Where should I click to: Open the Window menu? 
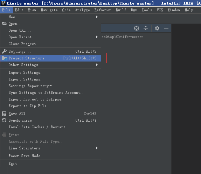point(174,10)
